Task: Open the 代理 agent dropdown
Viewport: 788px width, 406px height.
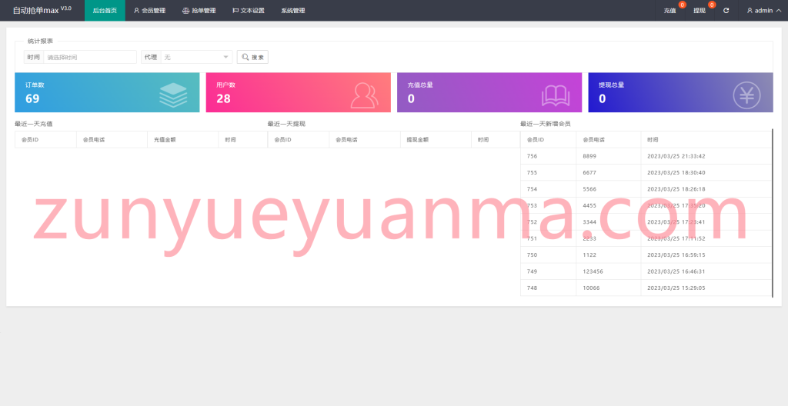Action: (x=196, y=57)
